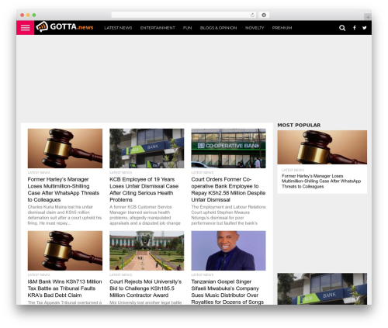Click gavel thumbnail above I&M Bank article
The width and height of the screenshot is (388, 328).
pos(65,250)
